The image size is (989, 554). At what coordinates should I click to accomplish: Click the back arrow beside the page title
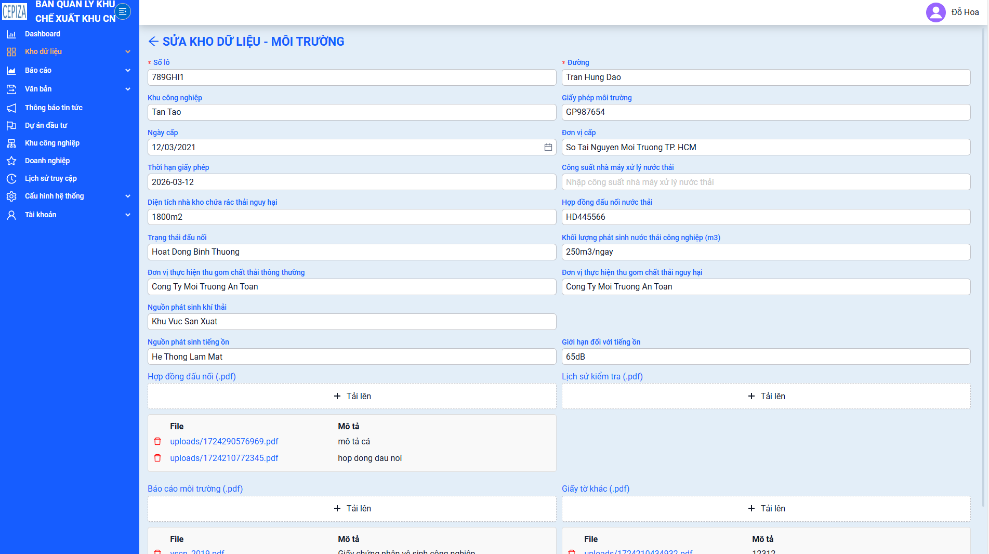(153, 42)
